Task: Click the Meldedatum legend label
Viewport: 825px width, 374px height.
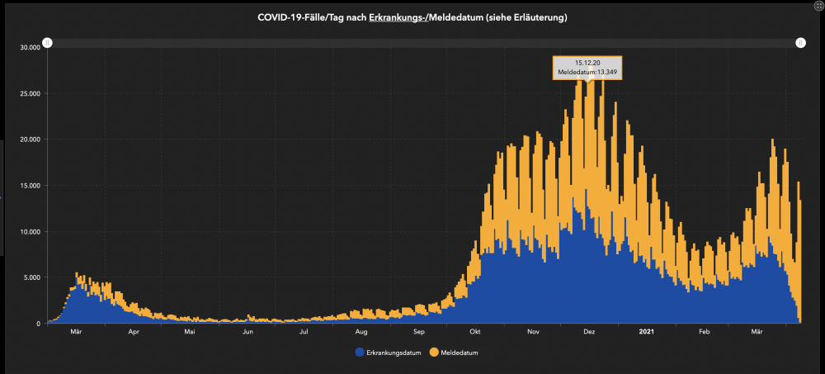Action: tap(460, 353)
